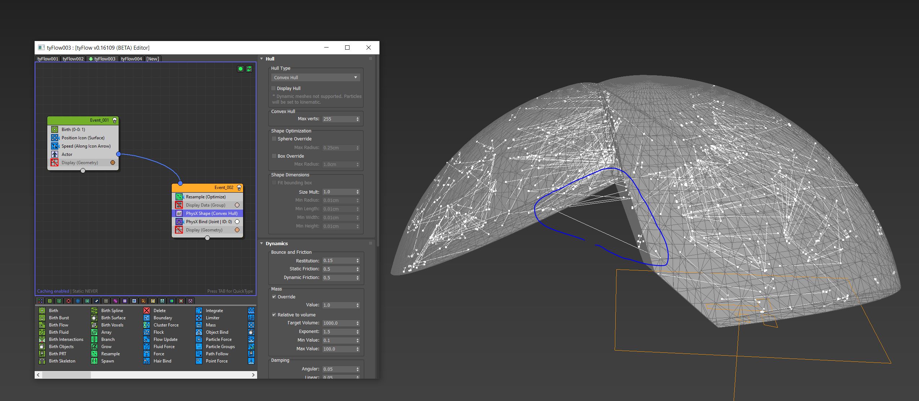Screen dimensions: 919x401
Task: Pick the Hair Bind operator icon
Action: point(147,361)
